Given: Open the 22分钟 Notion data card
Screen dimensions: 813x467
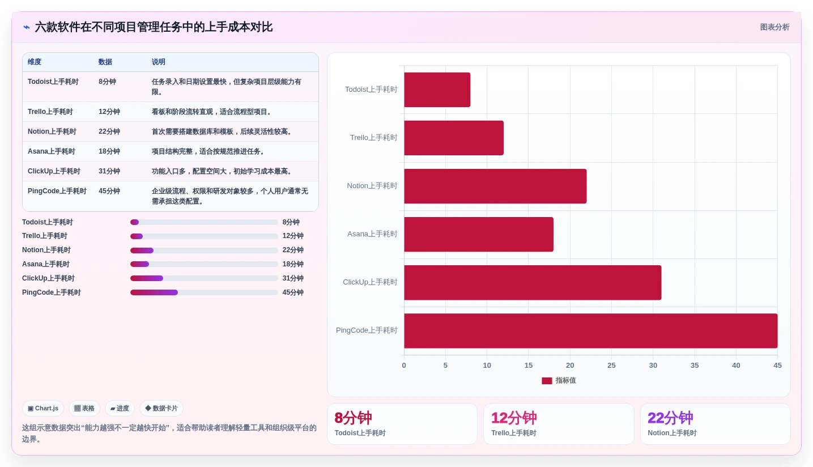Looking at the screenshot, I should coord(716,424).
